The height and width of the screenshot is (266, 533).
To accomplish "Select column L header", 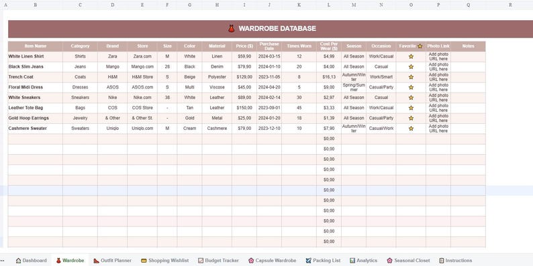I will 329,5.
